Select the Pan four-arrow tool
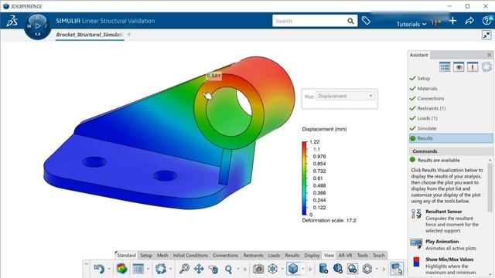Viewport: 495px width, 278px height. [x=199, y=269]
